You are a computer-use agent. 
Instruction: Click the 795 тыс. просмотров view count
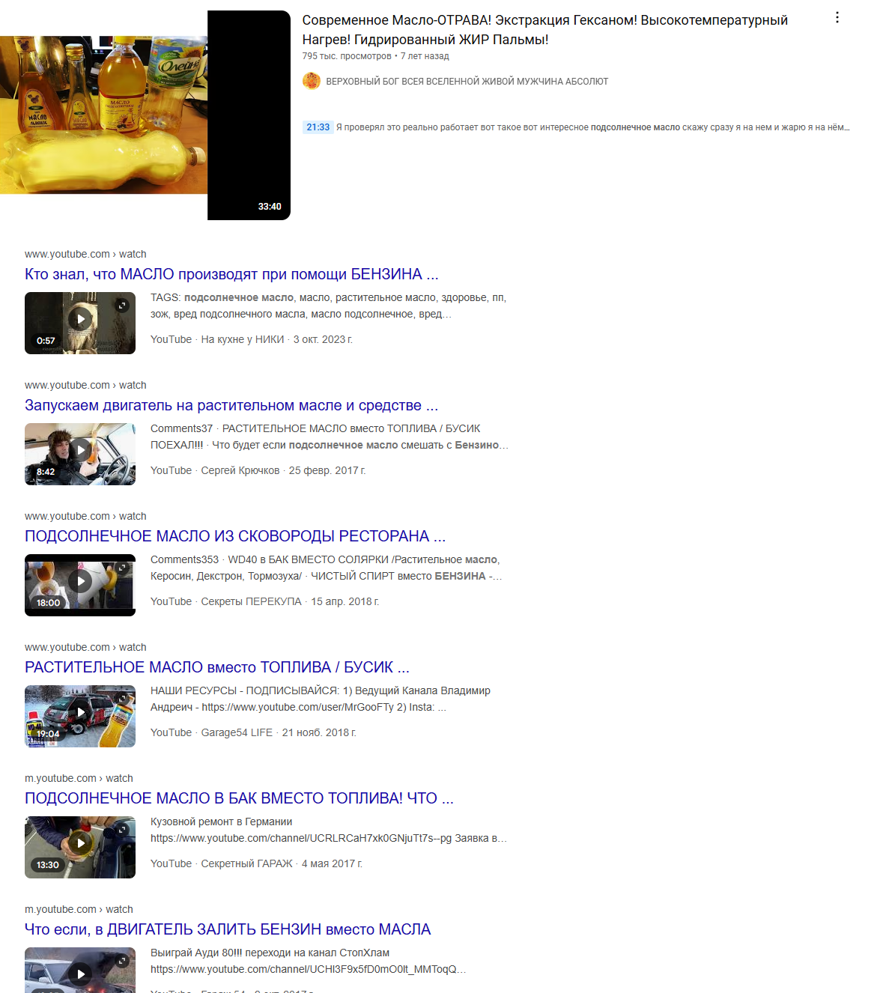(x=347, y=56)
